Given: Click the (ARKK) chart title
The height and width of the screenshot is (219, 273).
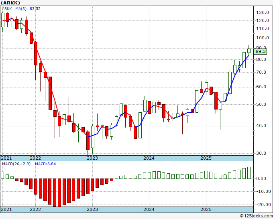Looking at the screenshot, I should coord(10,3).
